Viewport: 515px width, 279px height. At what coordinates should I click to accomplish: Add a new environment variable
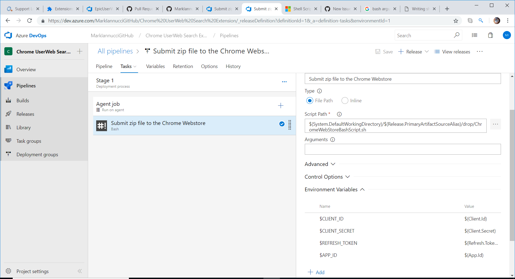(x=316, y=272)
